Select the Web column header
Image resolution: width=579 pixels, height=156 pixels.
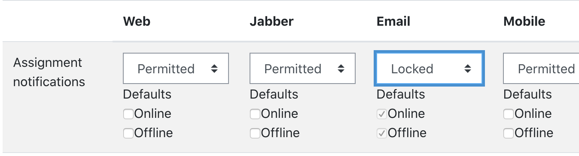coord(137,21)
